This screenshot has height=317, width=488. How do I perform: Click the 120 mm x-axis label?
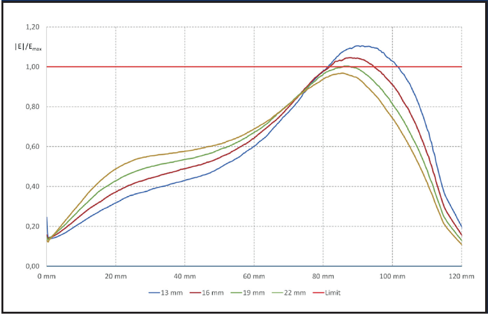click(462, 276)
